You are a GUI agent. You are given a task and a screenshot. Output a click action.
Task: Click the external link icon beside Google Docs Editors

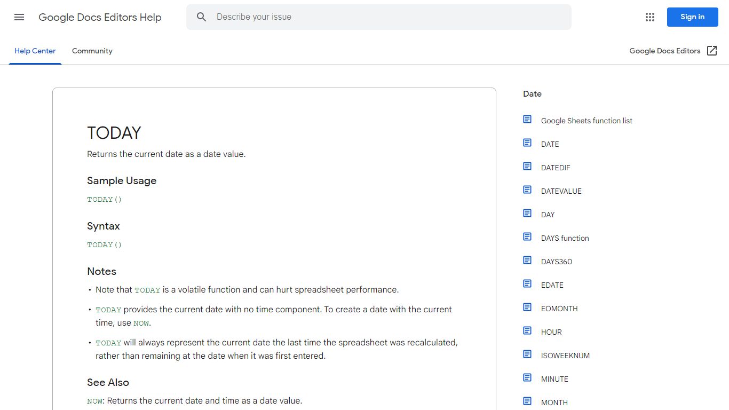712,51
